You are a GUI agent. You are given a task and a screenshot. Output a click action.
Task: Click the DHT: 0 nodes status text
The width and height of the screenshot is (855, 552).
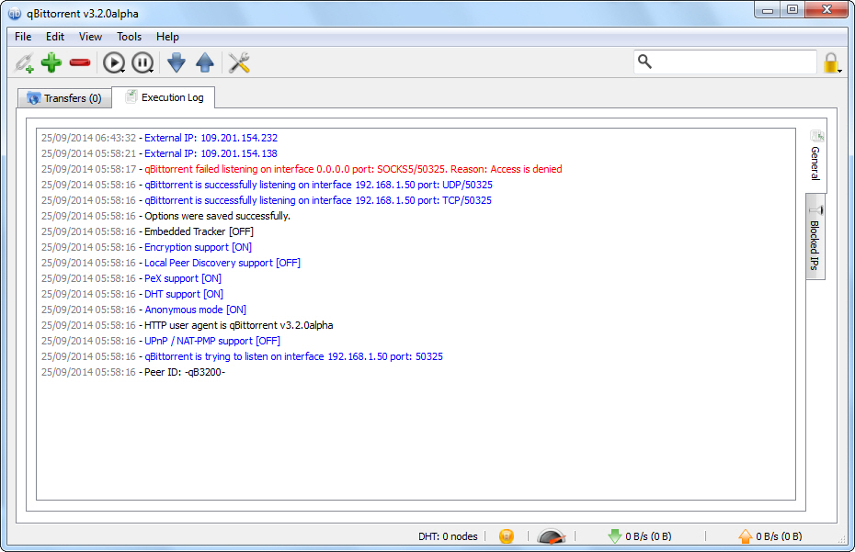point(448,536)
